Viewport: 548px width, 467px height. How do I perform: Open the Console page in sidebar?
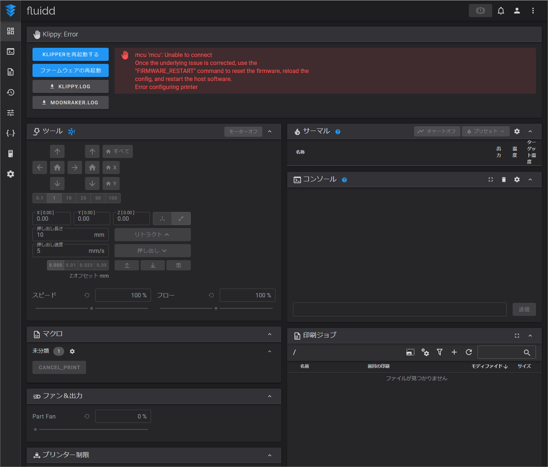(11, 51)
